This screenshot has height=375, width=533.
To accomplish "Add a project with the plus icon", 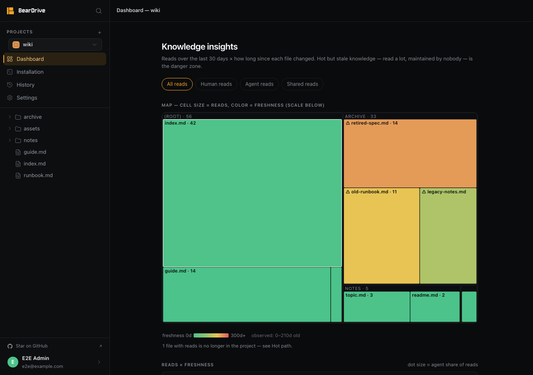I will (100, 32).
